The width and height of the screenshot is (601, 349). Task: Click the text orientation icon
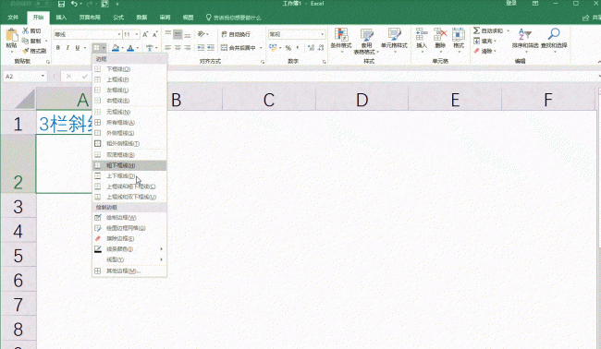click(x=202, y=34)
